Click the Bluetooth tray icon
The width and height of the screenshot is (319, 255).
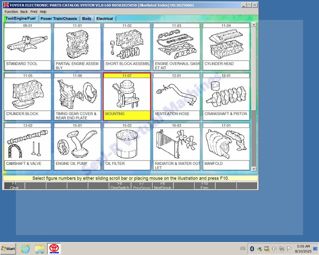252,249
